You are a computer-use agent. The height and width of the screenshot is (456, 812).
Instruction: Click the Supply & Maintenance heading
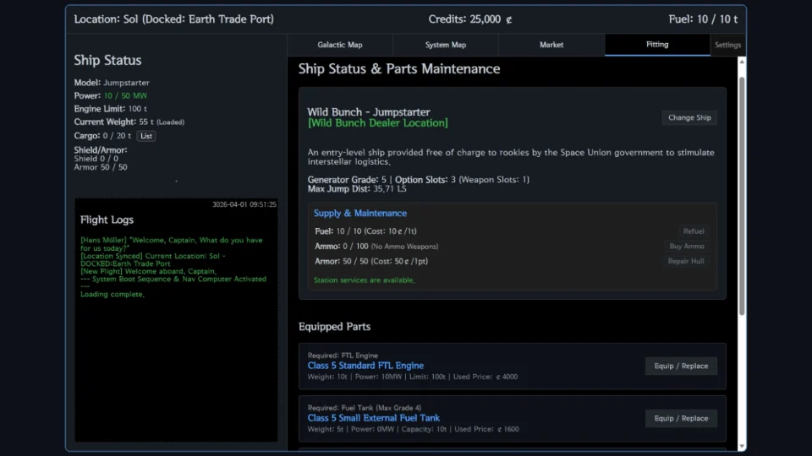(360, 214)
